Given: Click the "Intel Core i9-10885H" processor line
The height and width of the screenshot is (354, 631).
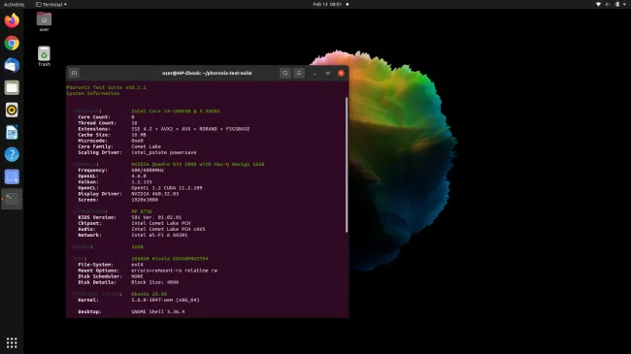Looking at the screenshot, I should coord(176,111).
